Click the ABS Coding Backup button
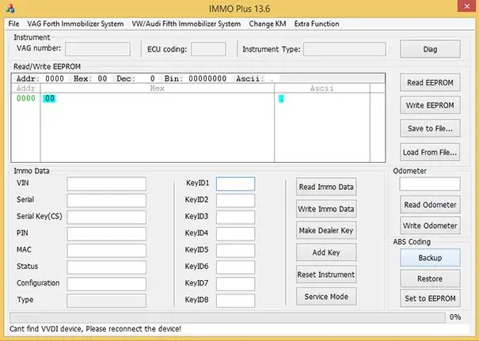The image size is (479, 341). pyautogui.click(x=430, y=258)
